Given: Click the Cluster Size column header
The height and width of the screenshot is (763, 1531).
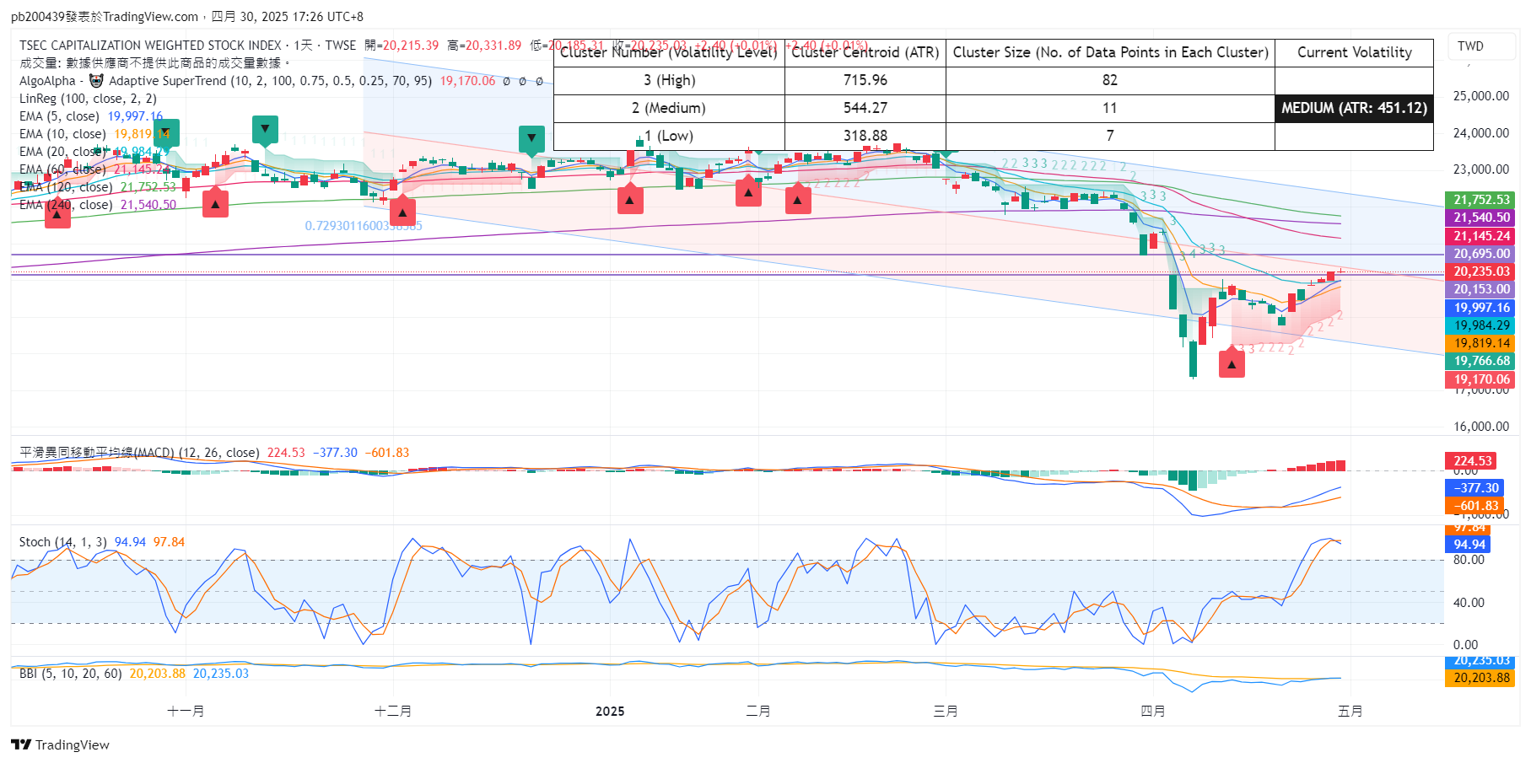Looking at the screenshot, I should point(1110,52).
